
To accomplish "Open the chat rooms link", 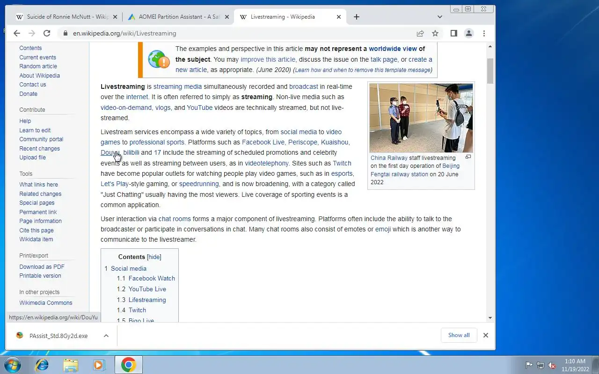I will (175, 219).
